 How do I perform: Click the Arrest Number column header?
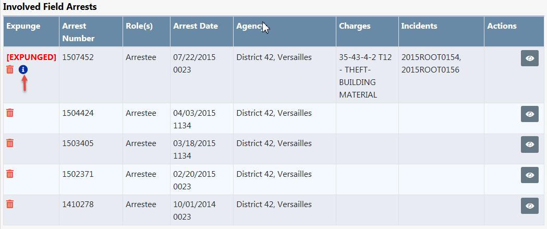[78, 32]
